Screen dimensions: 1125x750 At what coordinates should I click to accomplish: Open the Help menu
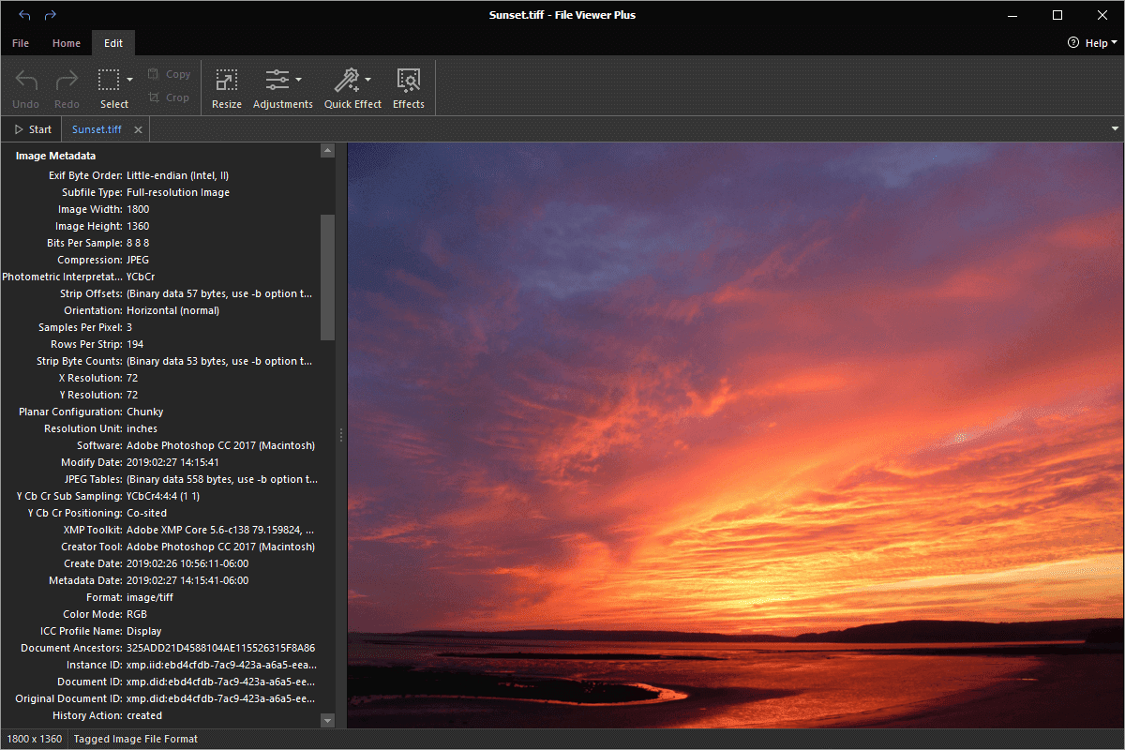tap(1092, 43)
